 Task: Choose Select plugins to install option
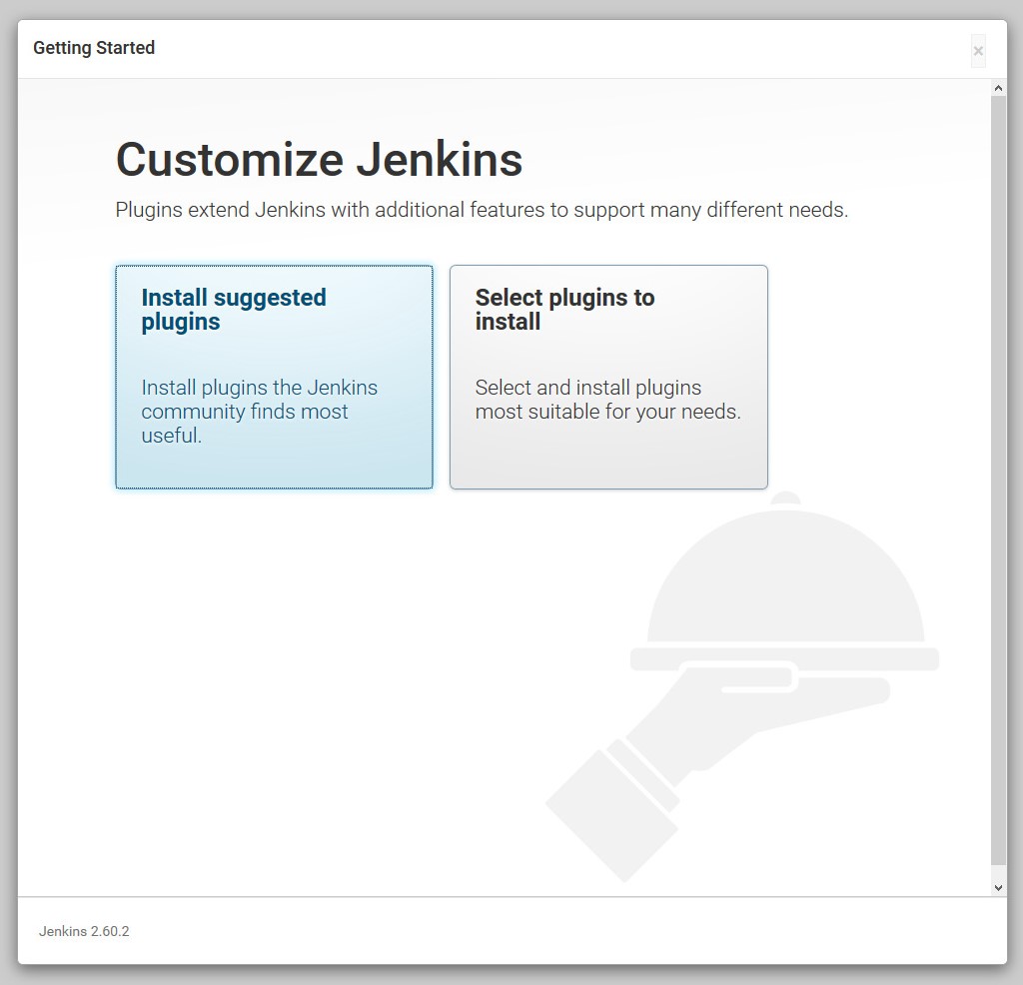point(608,377)
